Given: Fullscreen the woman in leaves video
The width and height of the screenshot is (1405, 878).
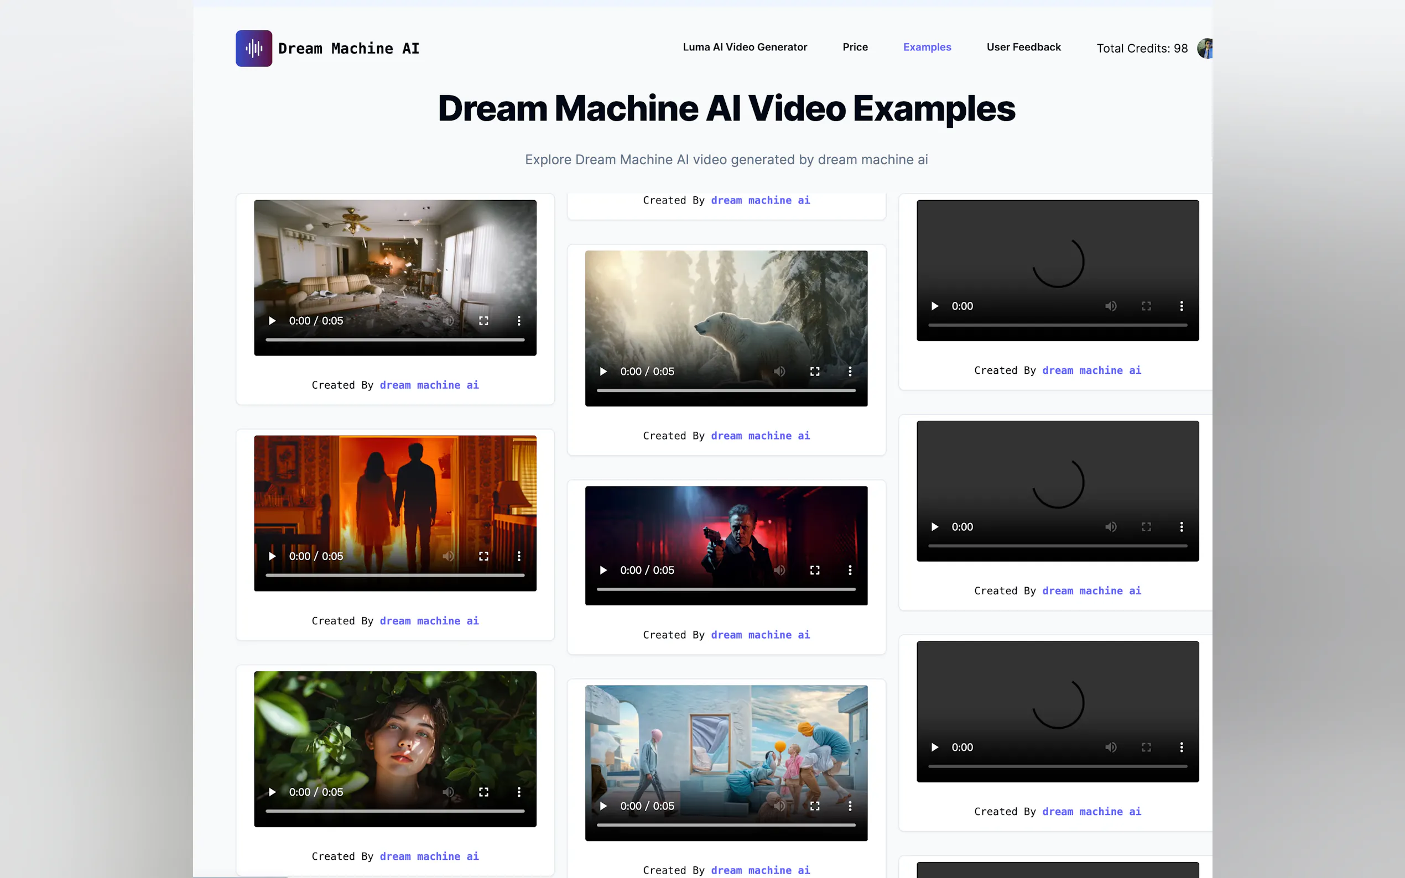Looking at the screenshot, I should (483, 792).
